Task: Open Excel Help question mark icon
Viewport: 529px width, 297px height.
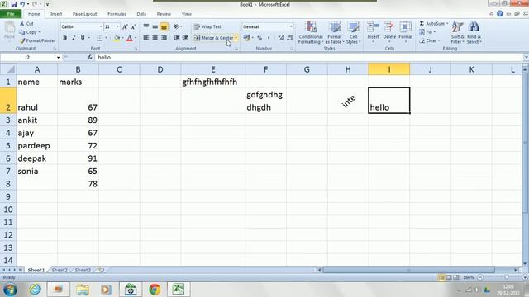Action: (x=499, y=14)
